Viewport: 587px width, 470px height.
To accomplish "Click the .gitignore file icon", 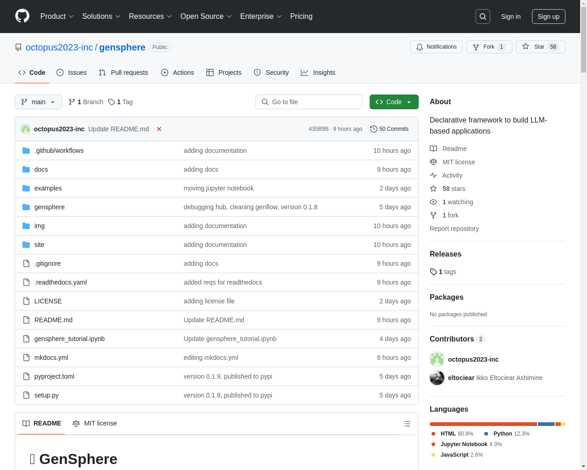I will point(26,263).
